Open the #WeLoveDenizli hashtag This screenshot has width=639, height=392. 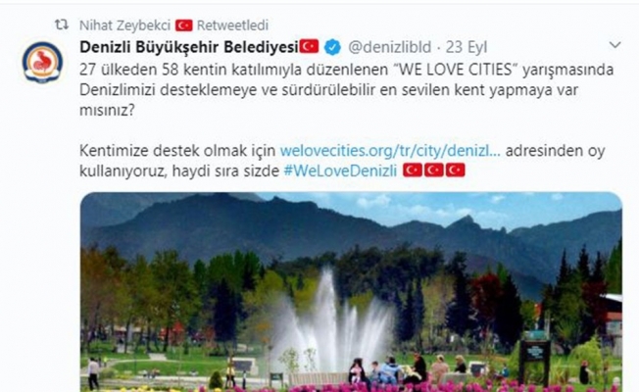pyautogui.click(x=340, y=171)
